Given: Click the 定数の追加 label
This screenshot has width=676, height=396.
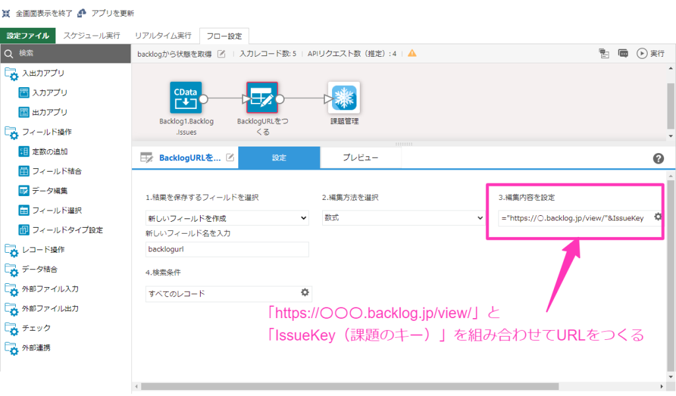Looking at the screenshot, I should tap(50, 152).
